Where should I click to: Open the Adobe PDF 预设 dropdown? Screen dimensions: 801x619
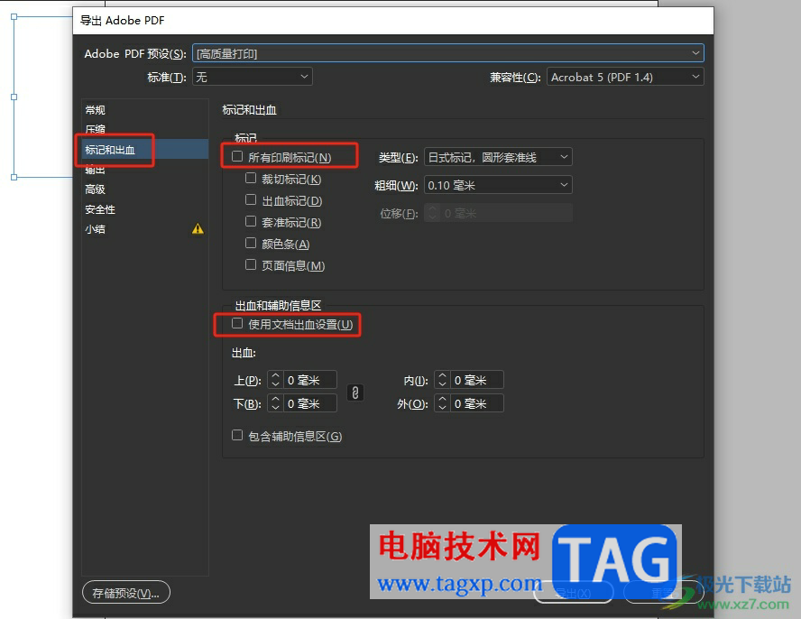(x=448, y=53)
